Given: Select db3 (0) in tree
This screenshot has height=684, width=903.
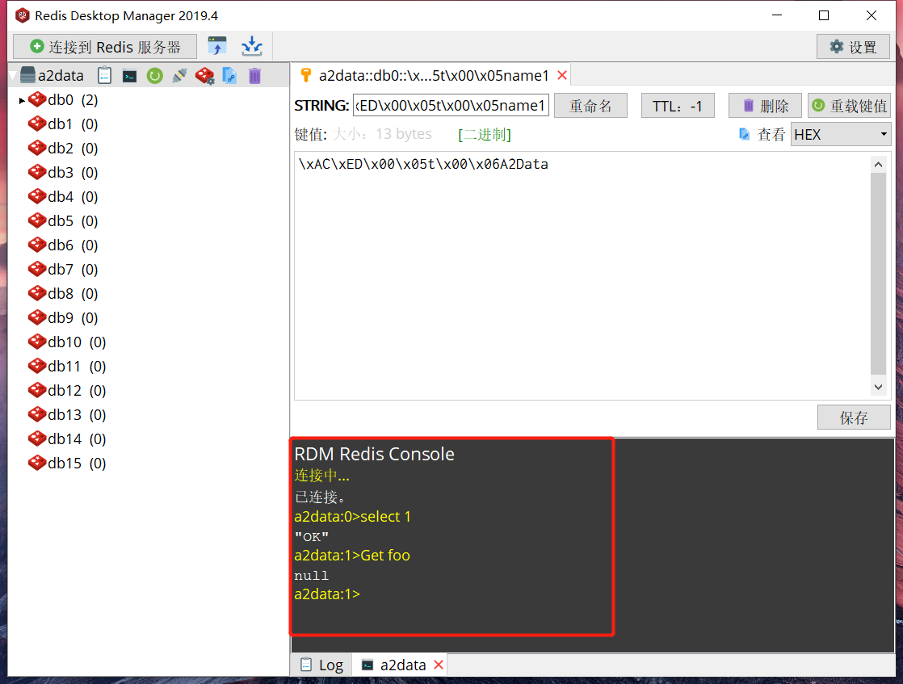Looking at the screenshot, I should [63, 172].
